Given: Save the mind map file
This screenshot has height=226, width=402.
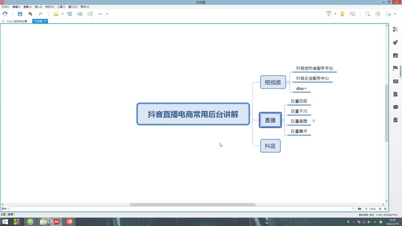Looking at the screenshot, I should point(20,14).
